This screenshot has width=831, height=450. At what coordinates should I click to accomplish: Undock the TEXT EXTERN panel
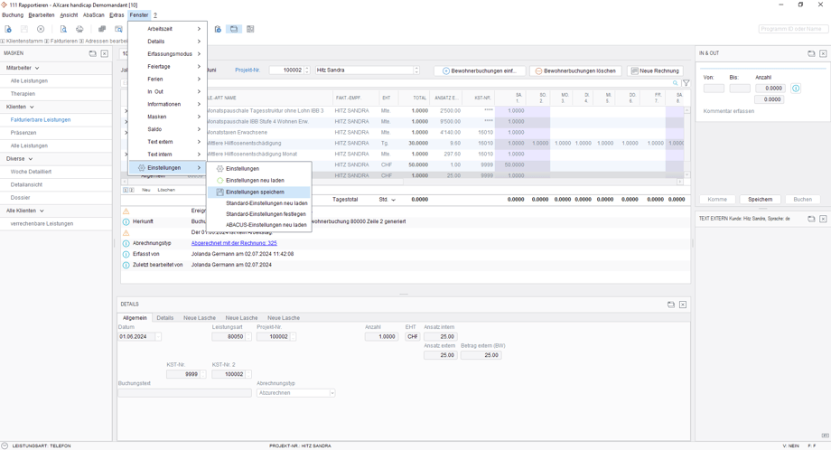point(811,219)
